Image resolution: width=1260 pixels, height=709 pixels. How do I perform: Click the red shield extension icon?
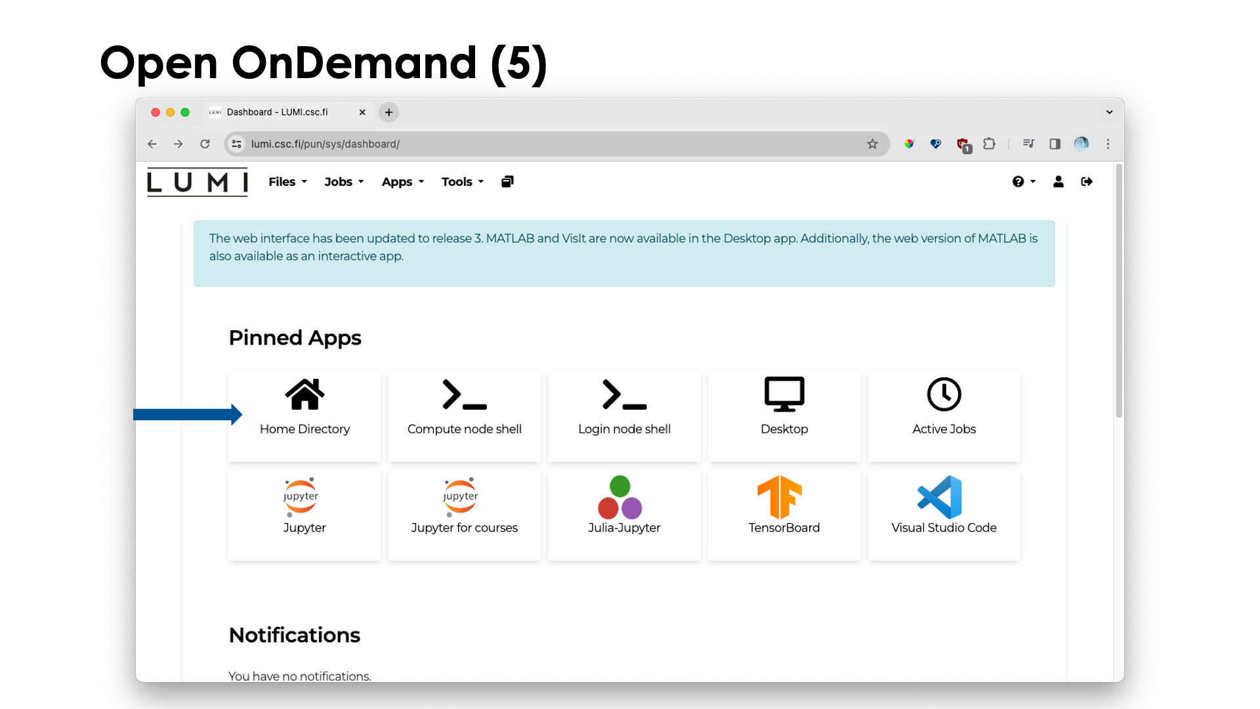point(963,144)
